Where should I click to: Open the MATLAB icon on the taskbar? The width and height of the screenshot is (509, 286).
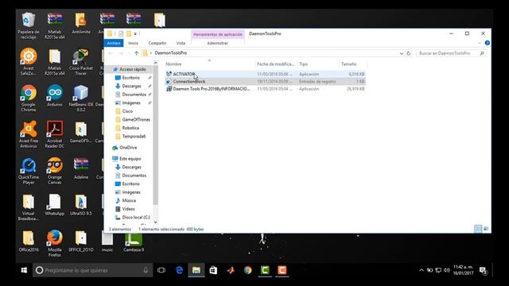(x=231, y=270)
